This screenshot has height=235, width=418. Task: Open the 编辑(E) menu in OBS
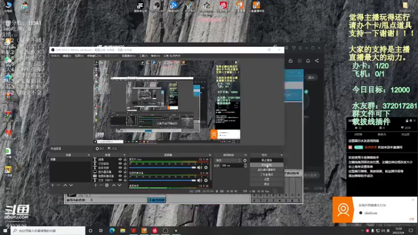pos(67,56)
